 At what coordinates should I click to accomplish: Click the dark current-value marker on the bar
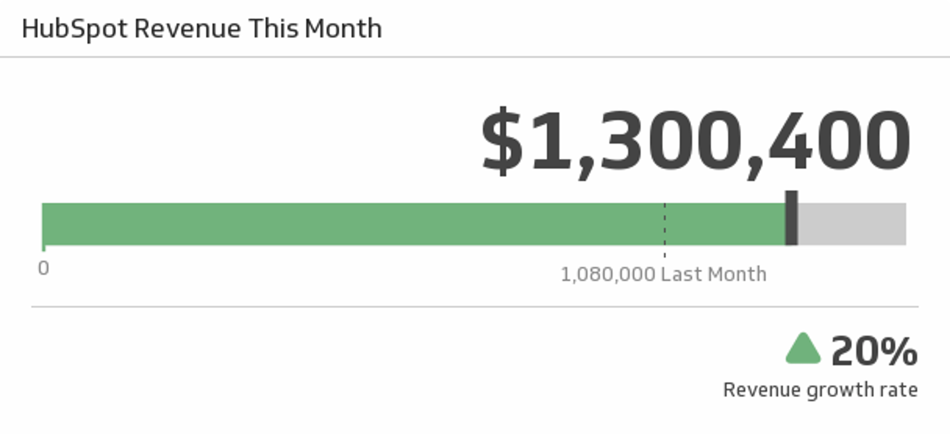tap(791, 218)
